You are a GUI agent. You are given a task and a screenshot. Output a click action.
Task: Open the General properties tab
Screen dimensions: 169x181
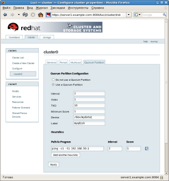(51, 62)
